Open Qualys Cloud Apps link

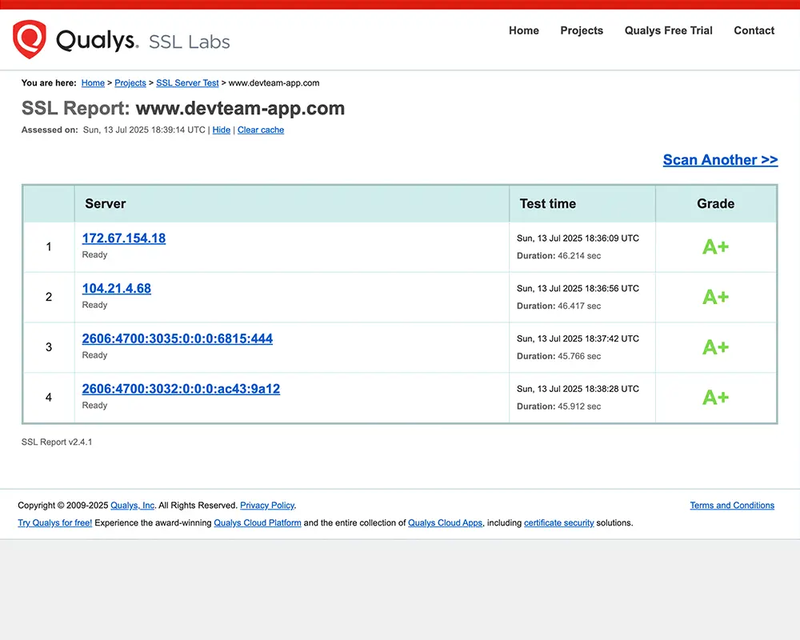tap(445, 522)
